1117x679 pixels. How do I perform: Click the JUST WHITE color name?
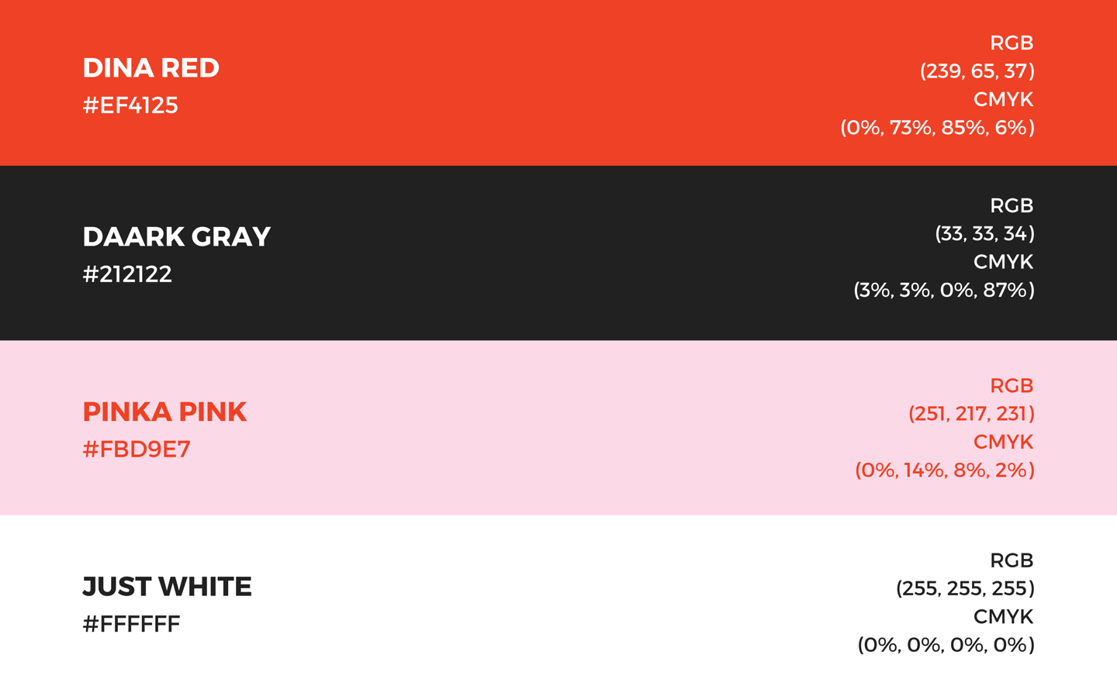coord(167,587)
